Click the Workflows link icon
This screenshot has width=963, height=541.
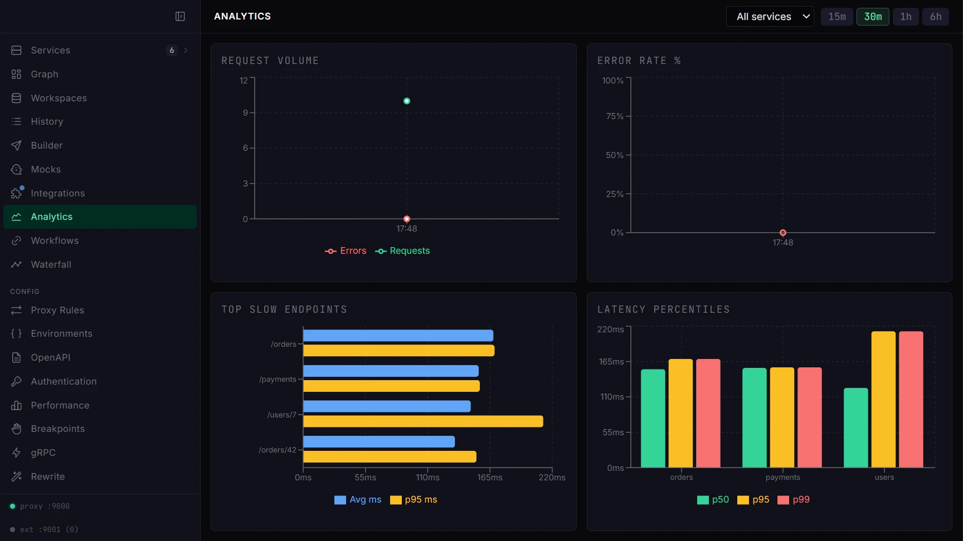pos(16,240)
